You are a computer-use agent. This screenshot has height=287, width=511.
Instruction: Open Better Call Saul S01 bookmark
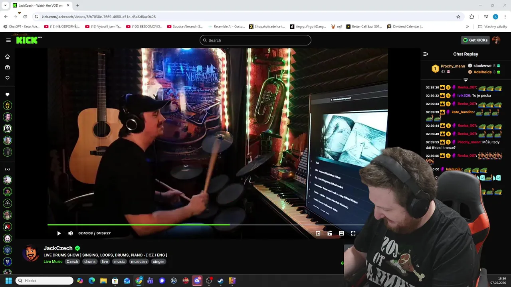[364, 27]
